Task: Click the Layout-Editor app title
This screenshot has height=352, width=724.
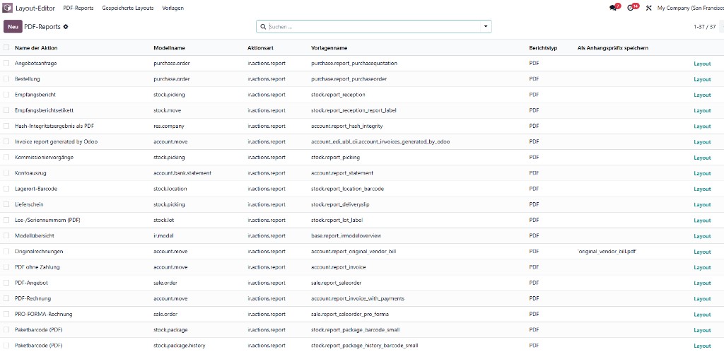Action: tap(35, 8)
